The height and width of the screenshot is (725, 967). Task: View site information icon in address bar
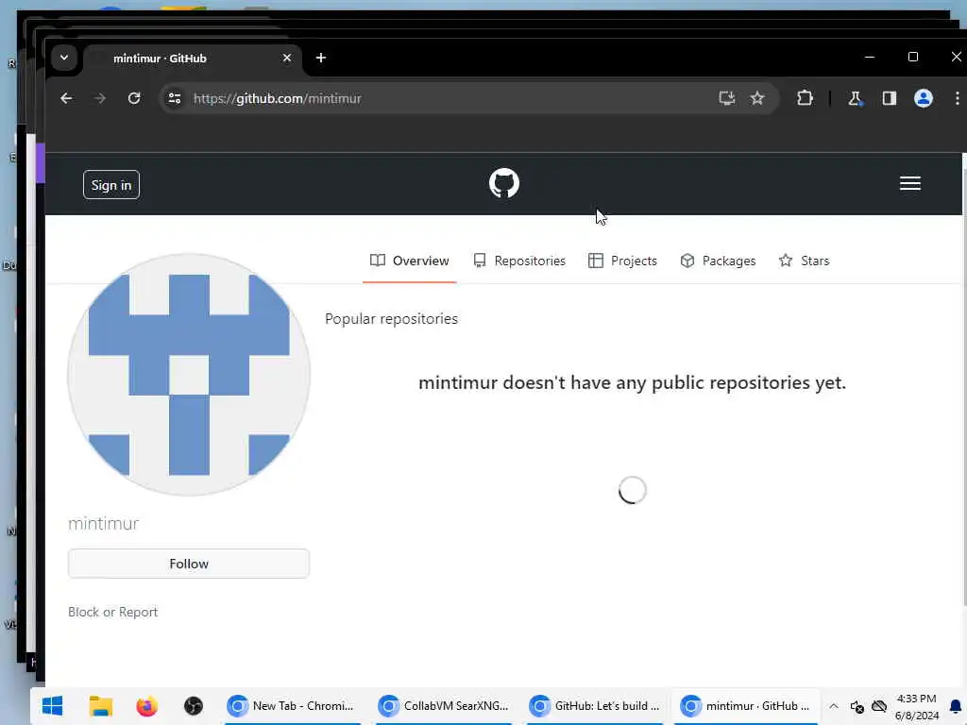pos(175,98)
